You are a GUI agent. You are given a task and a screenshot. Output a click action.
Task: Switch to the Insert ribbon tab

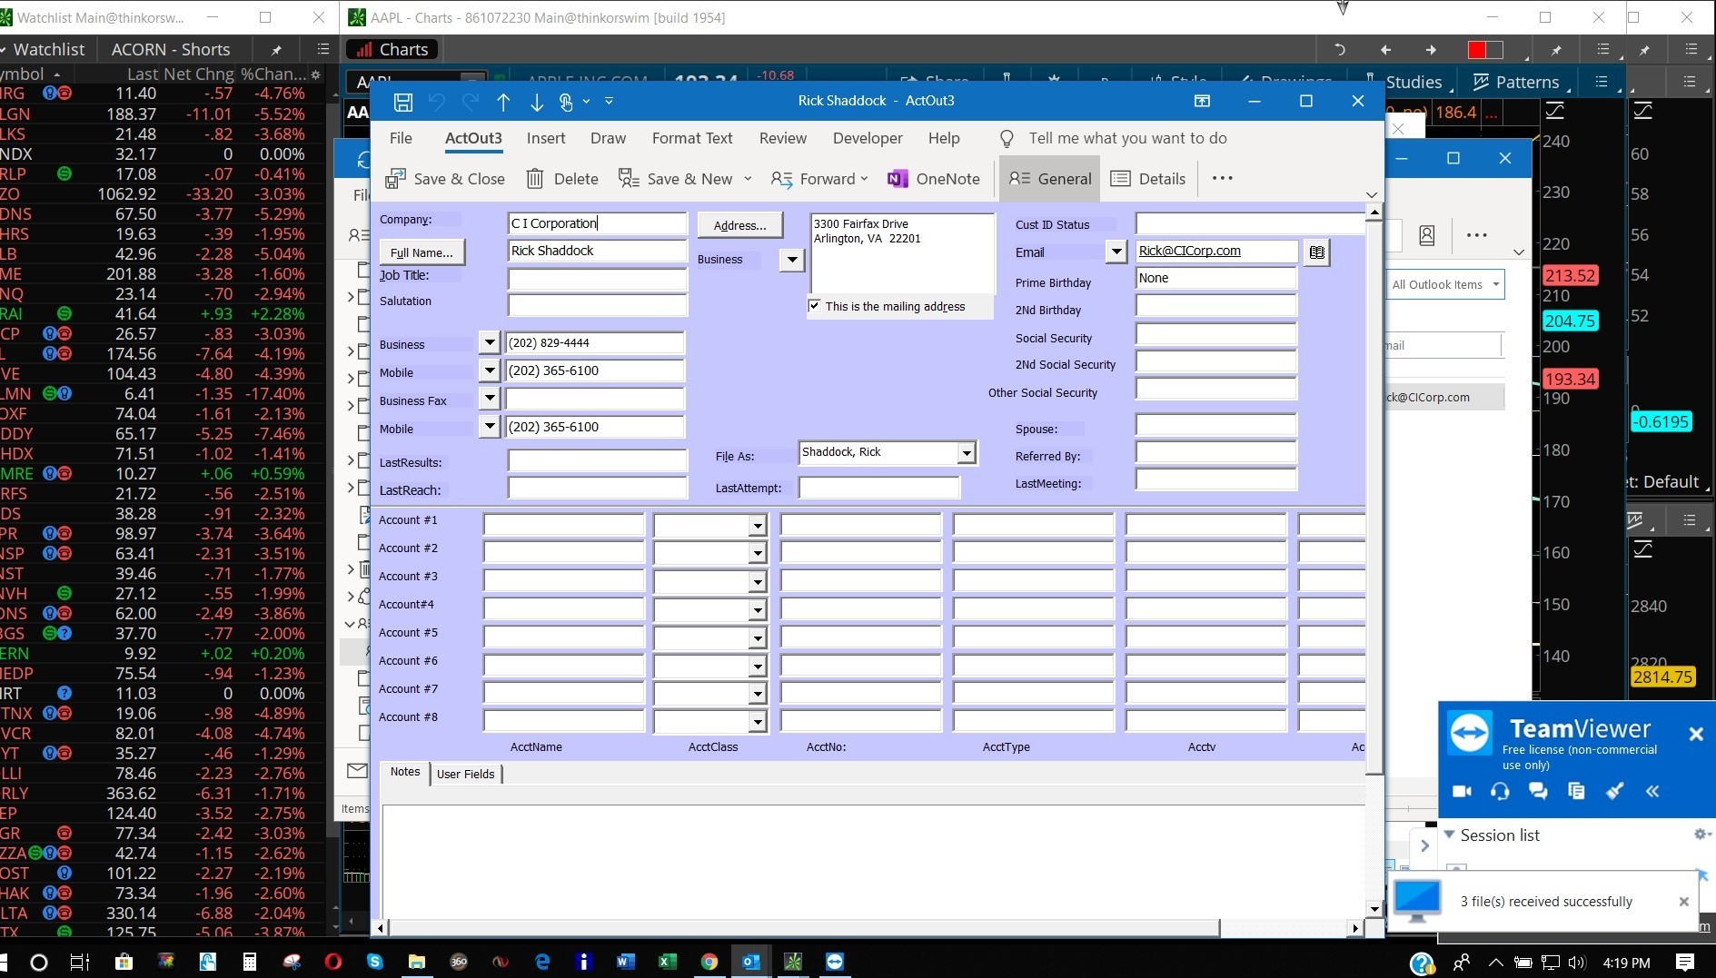(546, 138)
